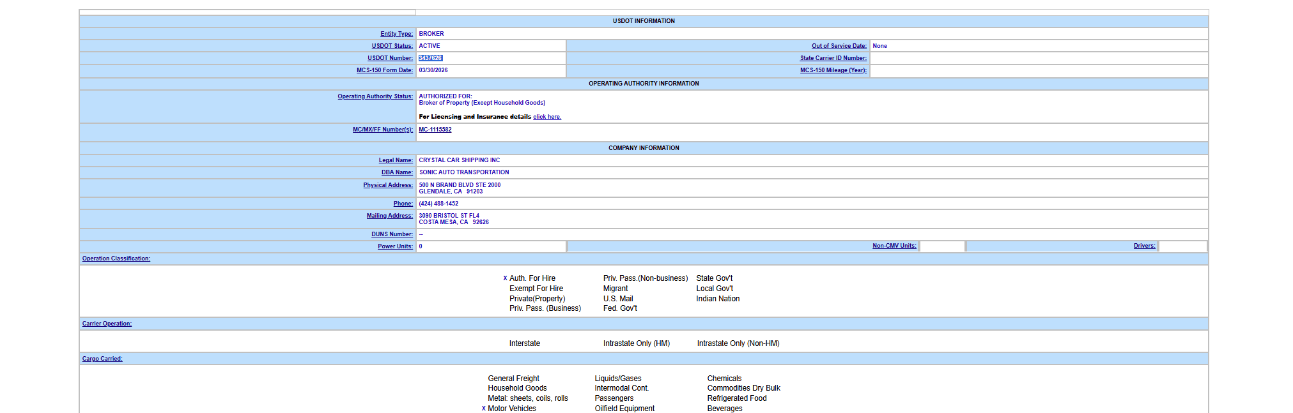Click the Carrier Operation link

click(x=107, y=324)
